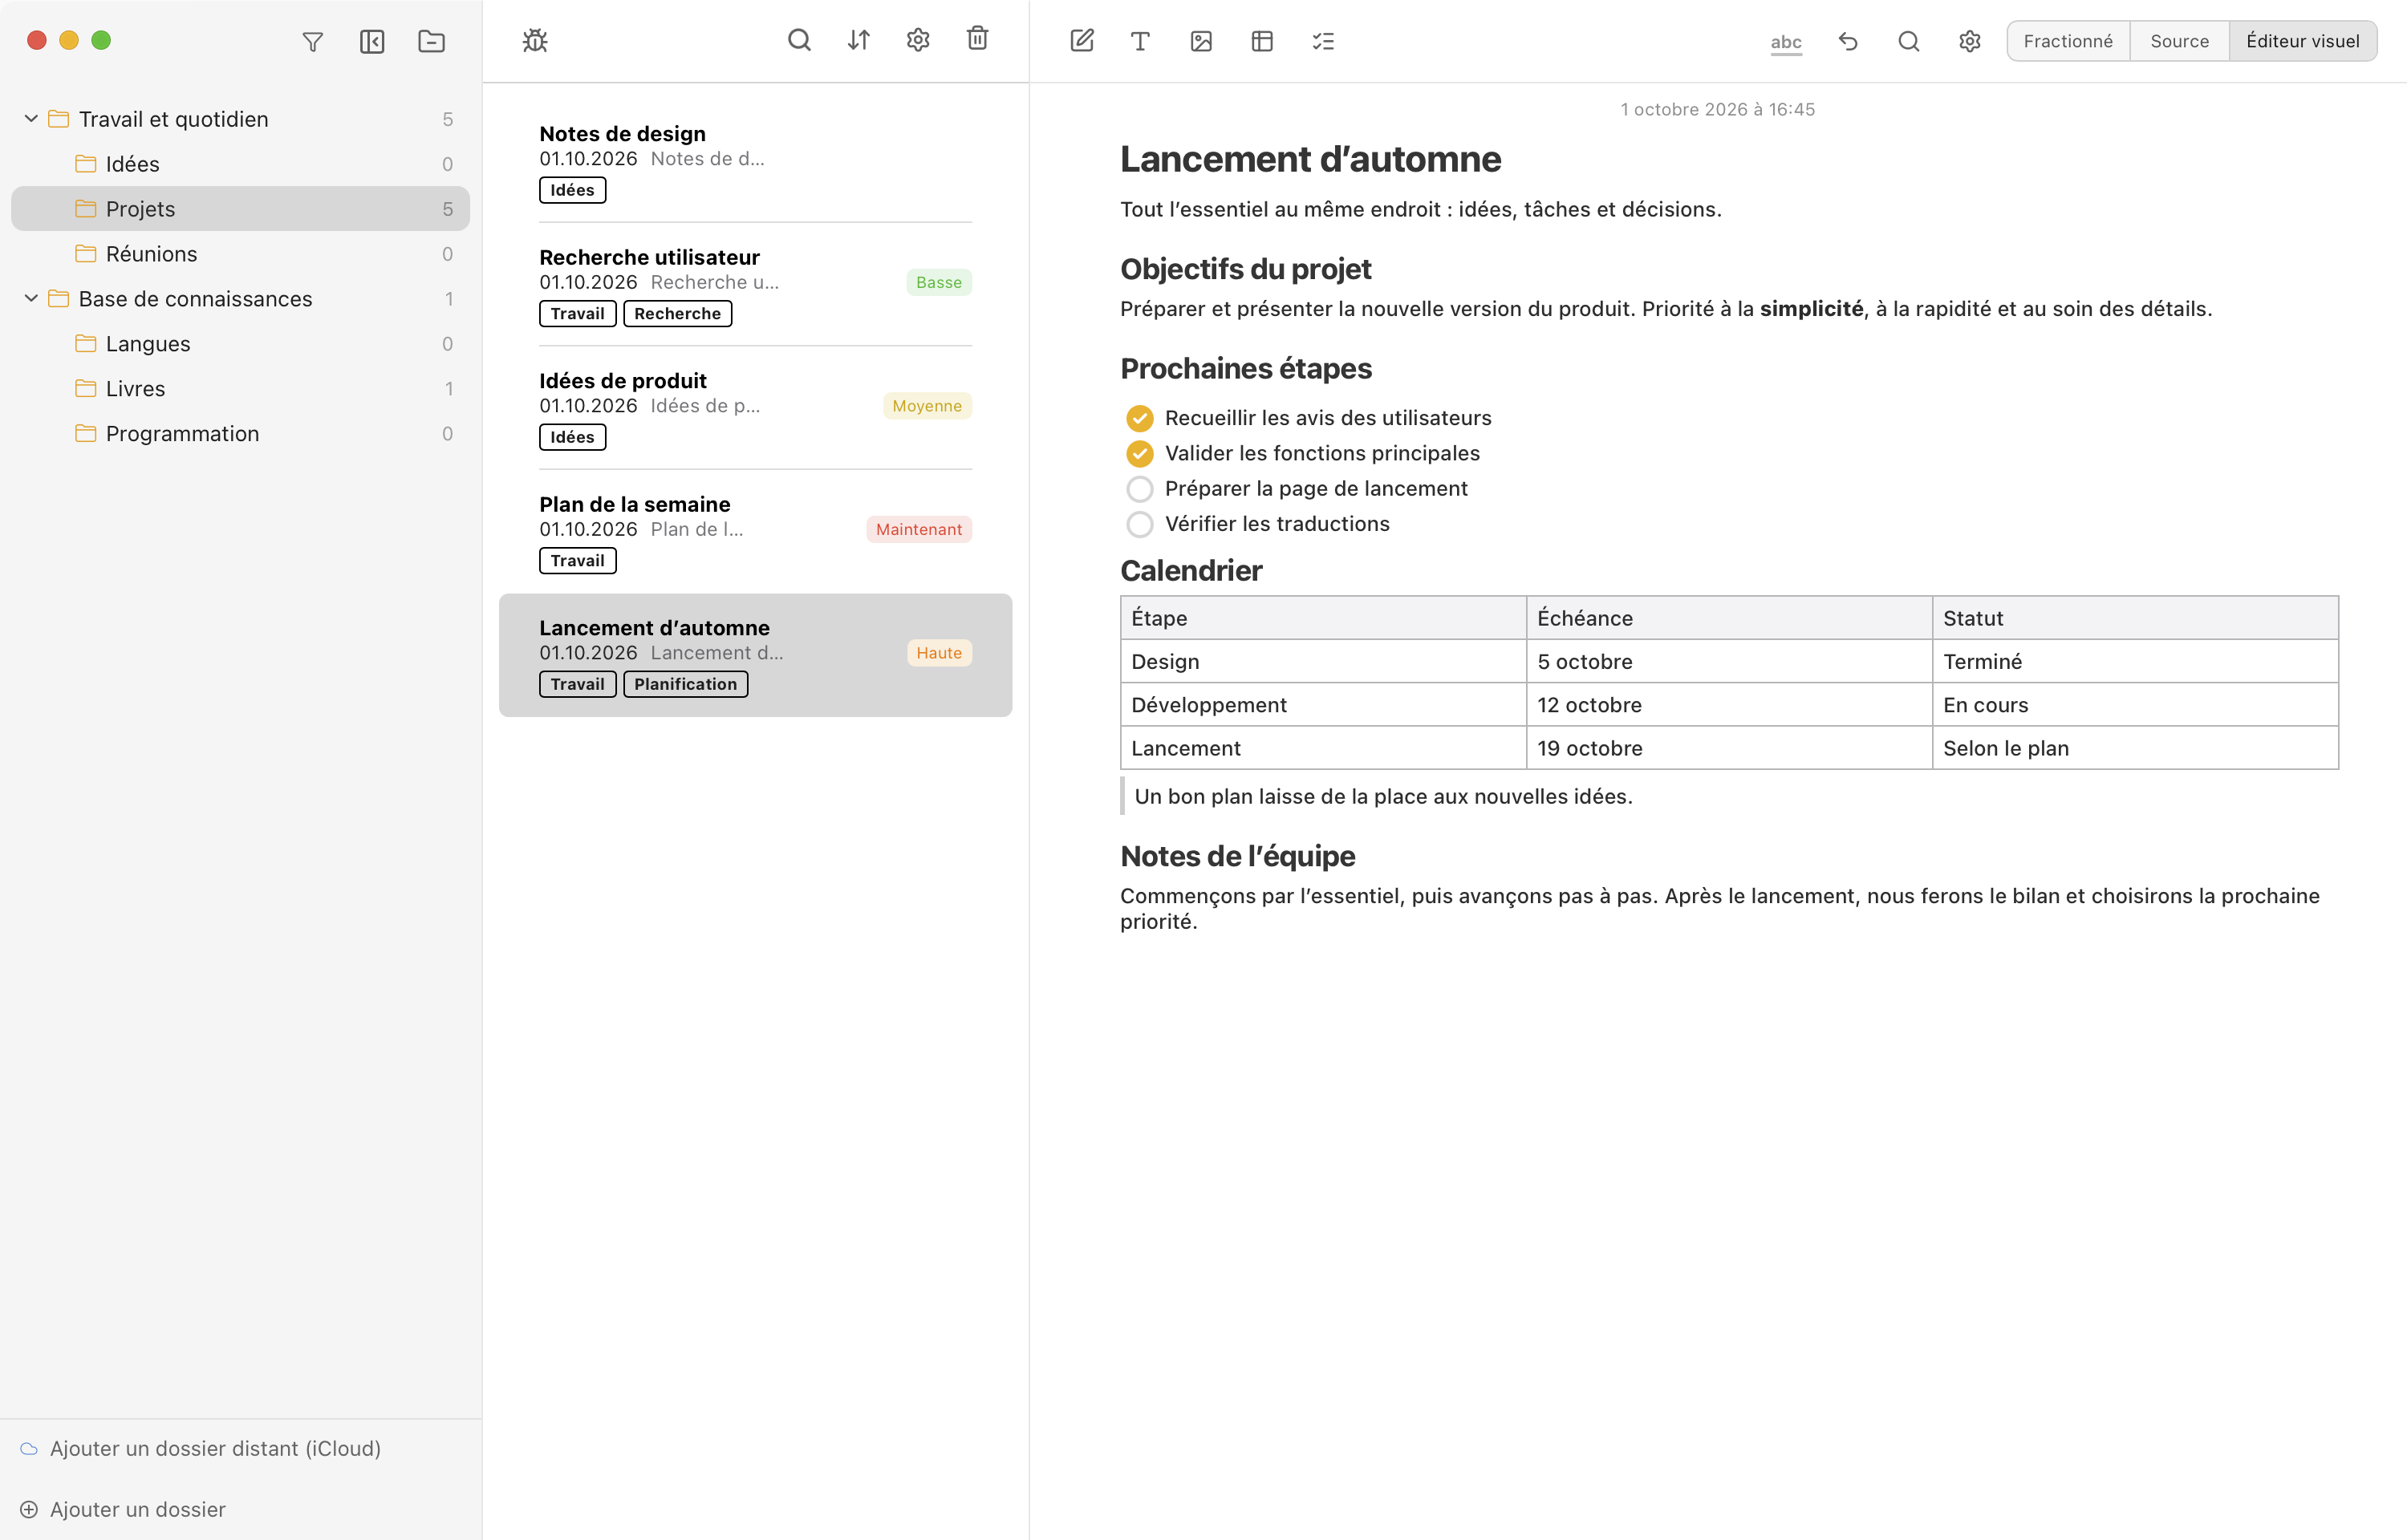2407x1540 pixels.
Task: Click the bug report icon
Action: pos(535,41)
